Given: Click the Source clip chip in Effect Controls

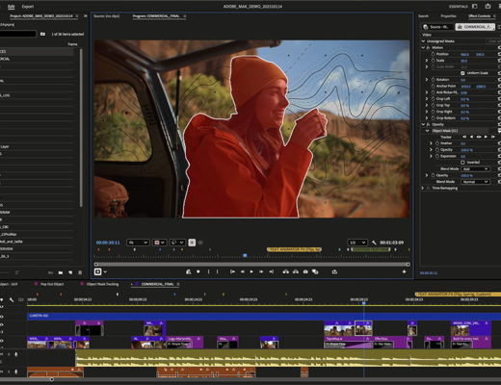Looking at the screenshot, I should point(437,27).
